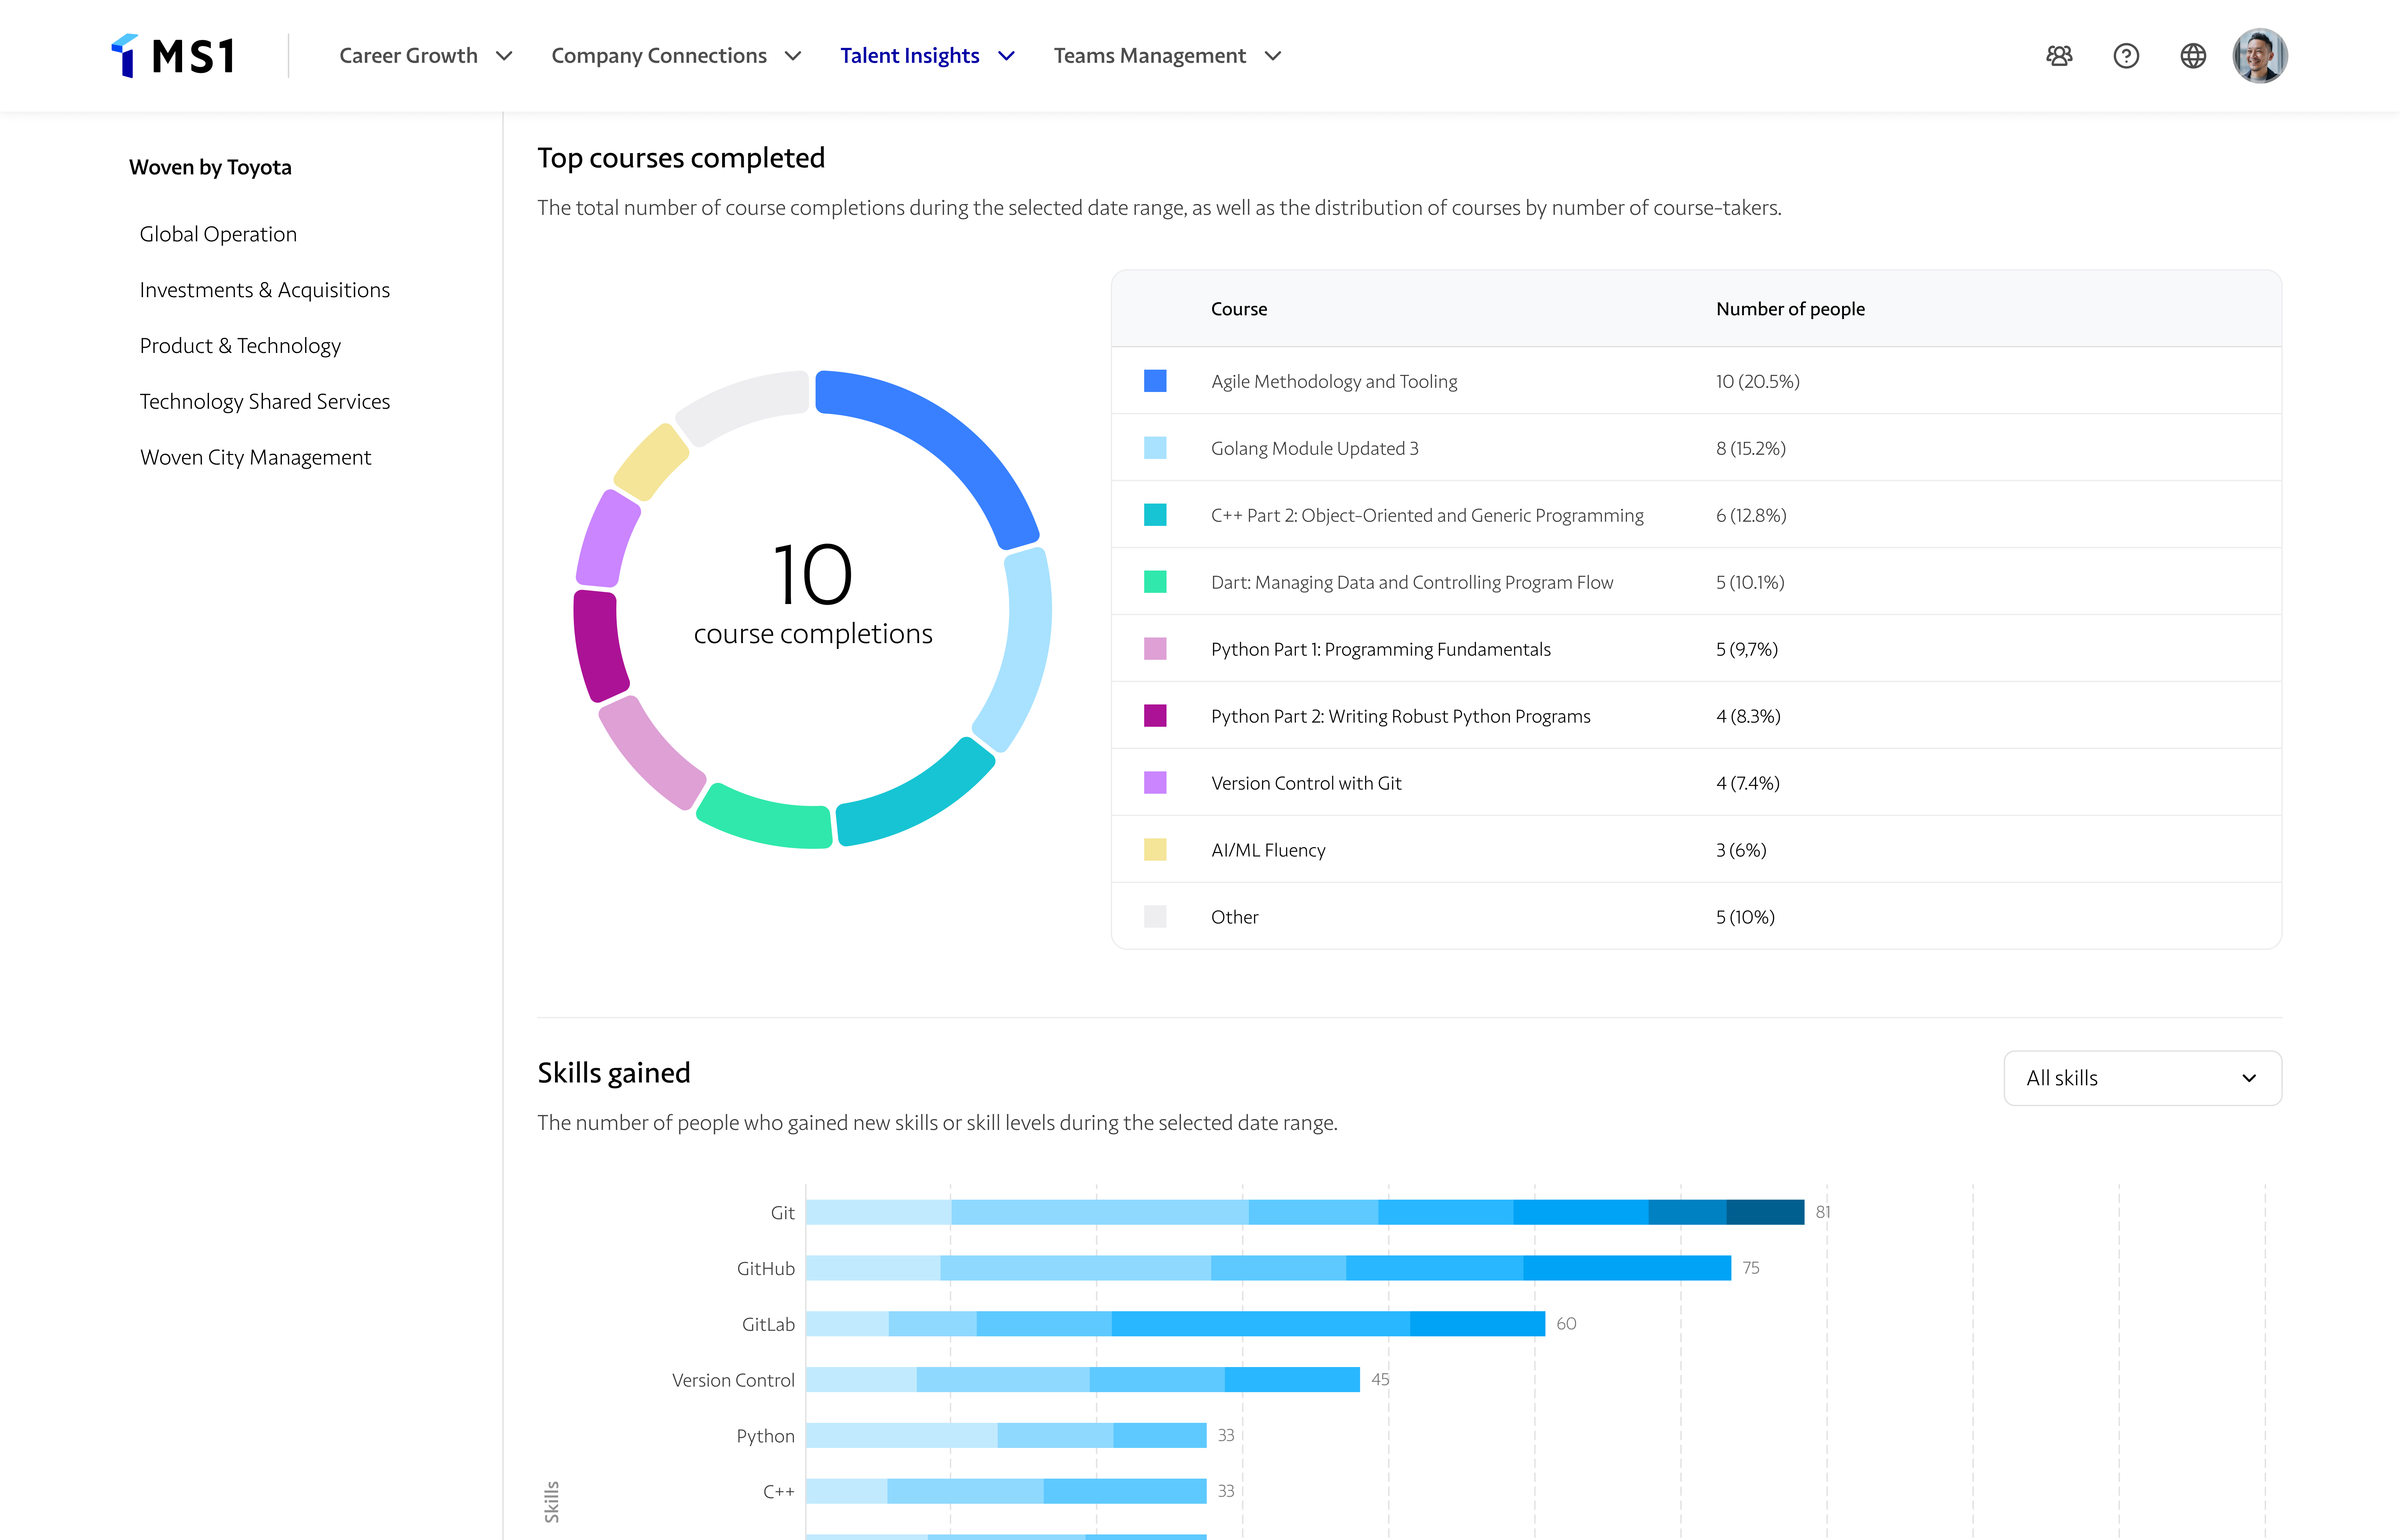
Task: Open the globe language icon
Action: 2193,56
